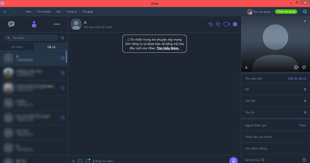Close the contact info panel
Image resolution: width=310 pixels, height=163 pixels.
(x=305, y=21)
